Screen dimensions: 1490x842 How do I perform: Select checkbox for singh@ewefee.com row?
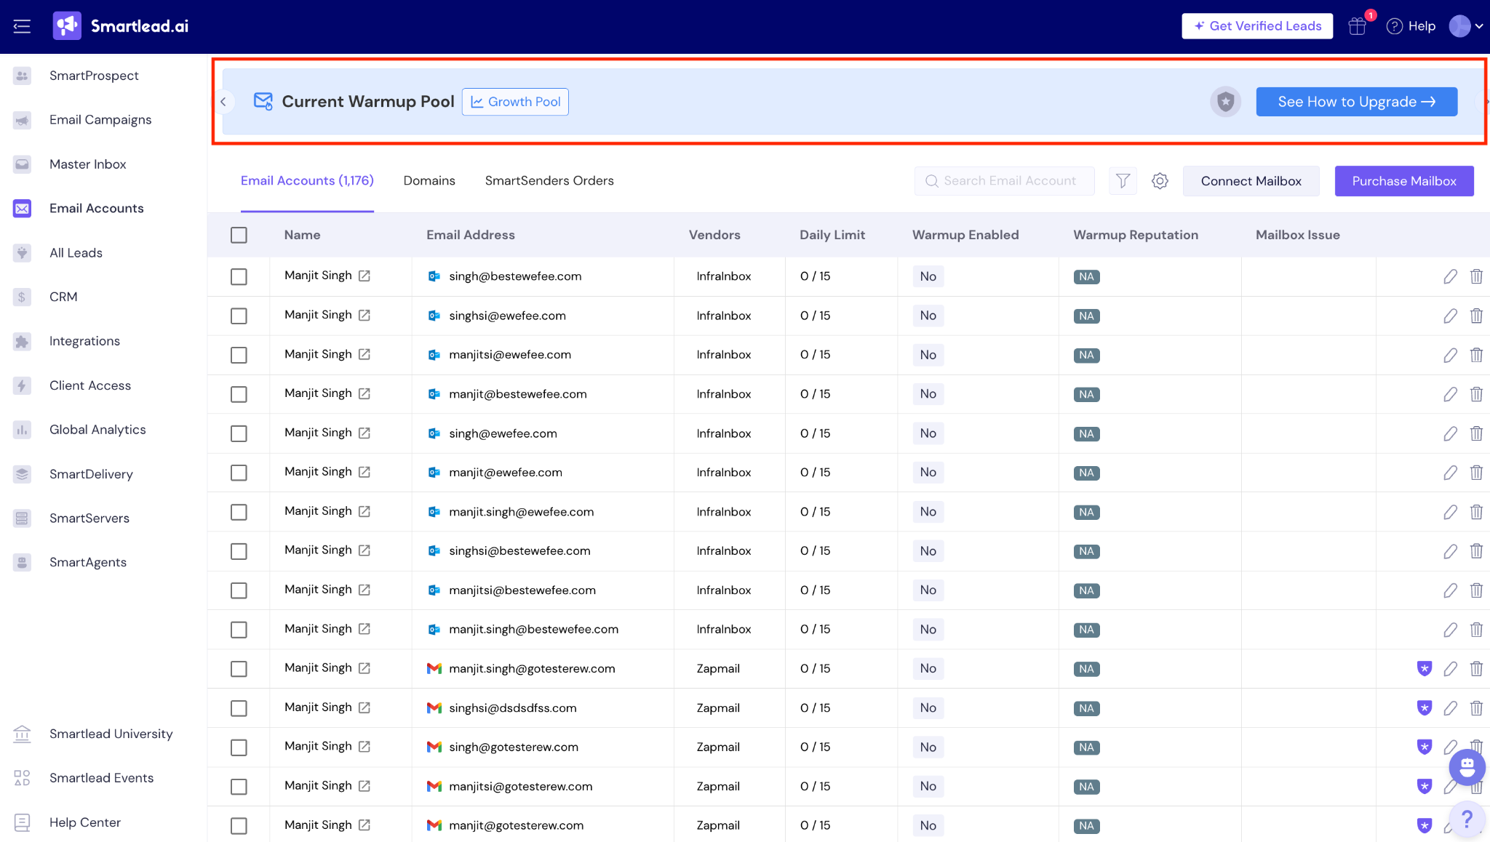tap(239, 433)
